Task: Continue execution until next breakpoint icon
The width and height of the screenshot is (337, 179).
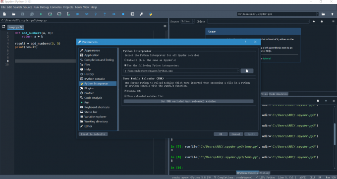Action: pos(114,14)
